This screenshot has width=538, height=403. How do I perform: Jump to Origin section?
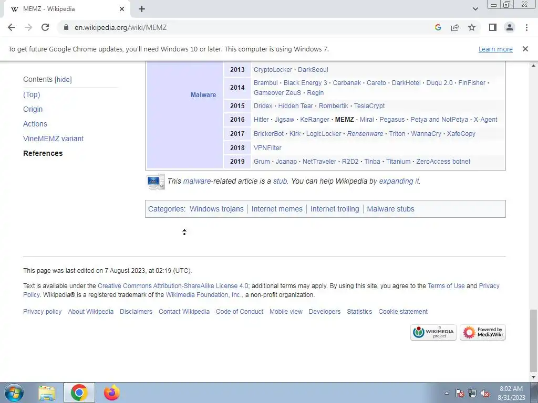tap(33, 109)
